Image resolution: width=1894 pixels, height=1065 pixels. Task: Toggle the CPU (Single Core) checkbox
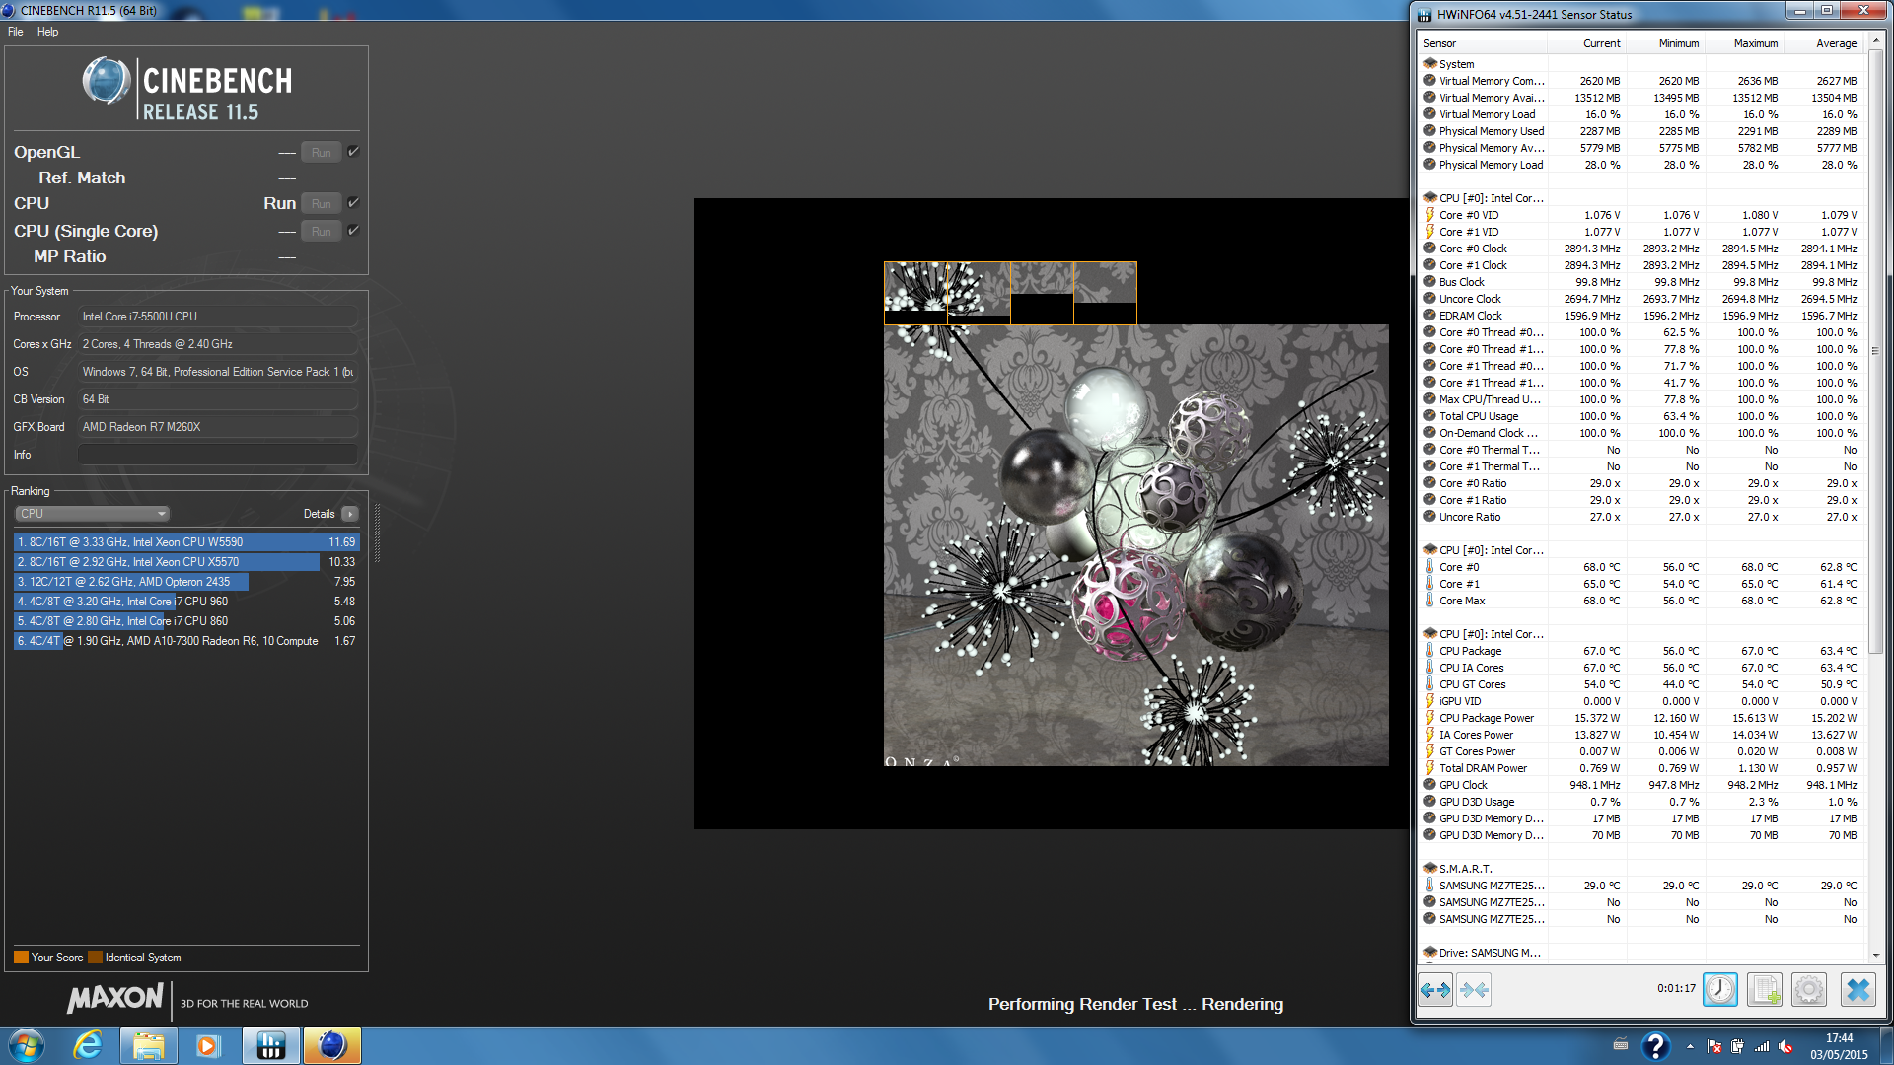coord(353,231)
